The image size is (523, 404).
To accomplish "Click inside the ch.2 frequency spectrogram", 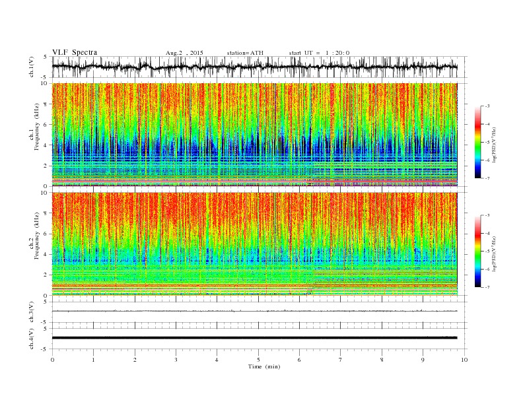I will click(254, 244).
